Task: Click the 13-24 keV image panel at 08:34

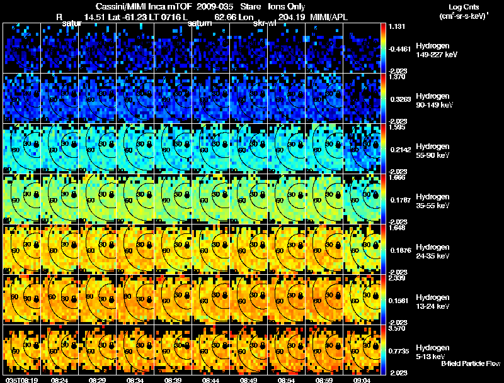Action: (x=135, y=300)
